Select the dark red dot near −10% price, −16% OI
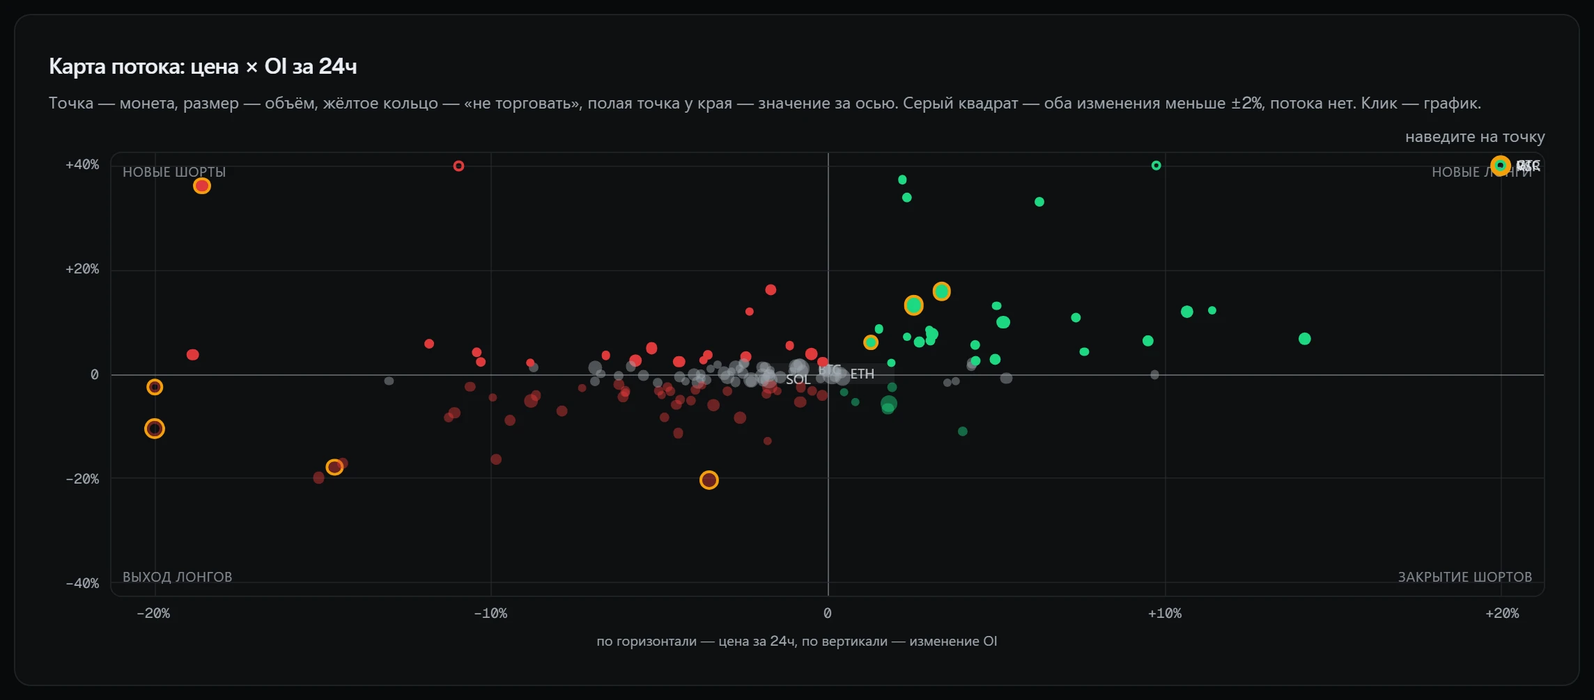Screen dimensions: 1594x700 (496, 459)
